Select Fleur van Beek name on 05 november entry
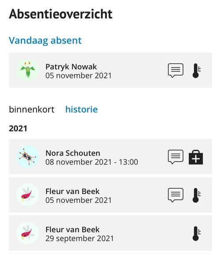 click(72, 191)
